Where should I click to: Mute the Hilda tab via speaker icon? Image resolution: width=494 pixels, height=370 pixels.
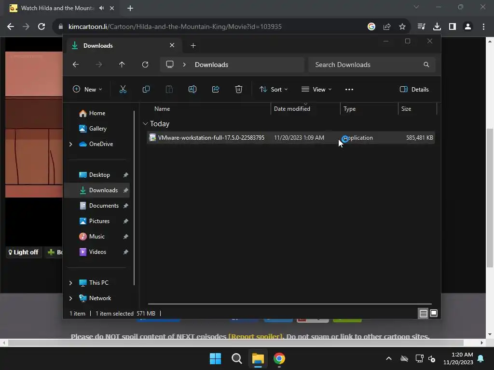(101, 8)
